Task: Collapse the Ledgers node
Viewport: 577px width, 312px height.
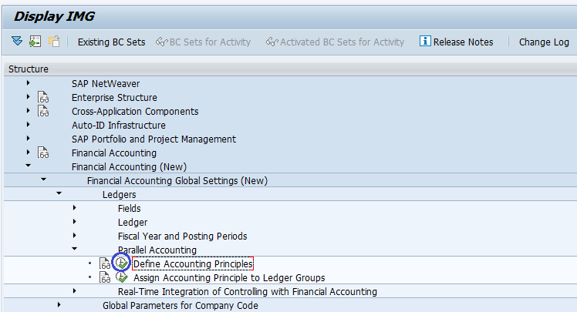Action: click(59, 194)
